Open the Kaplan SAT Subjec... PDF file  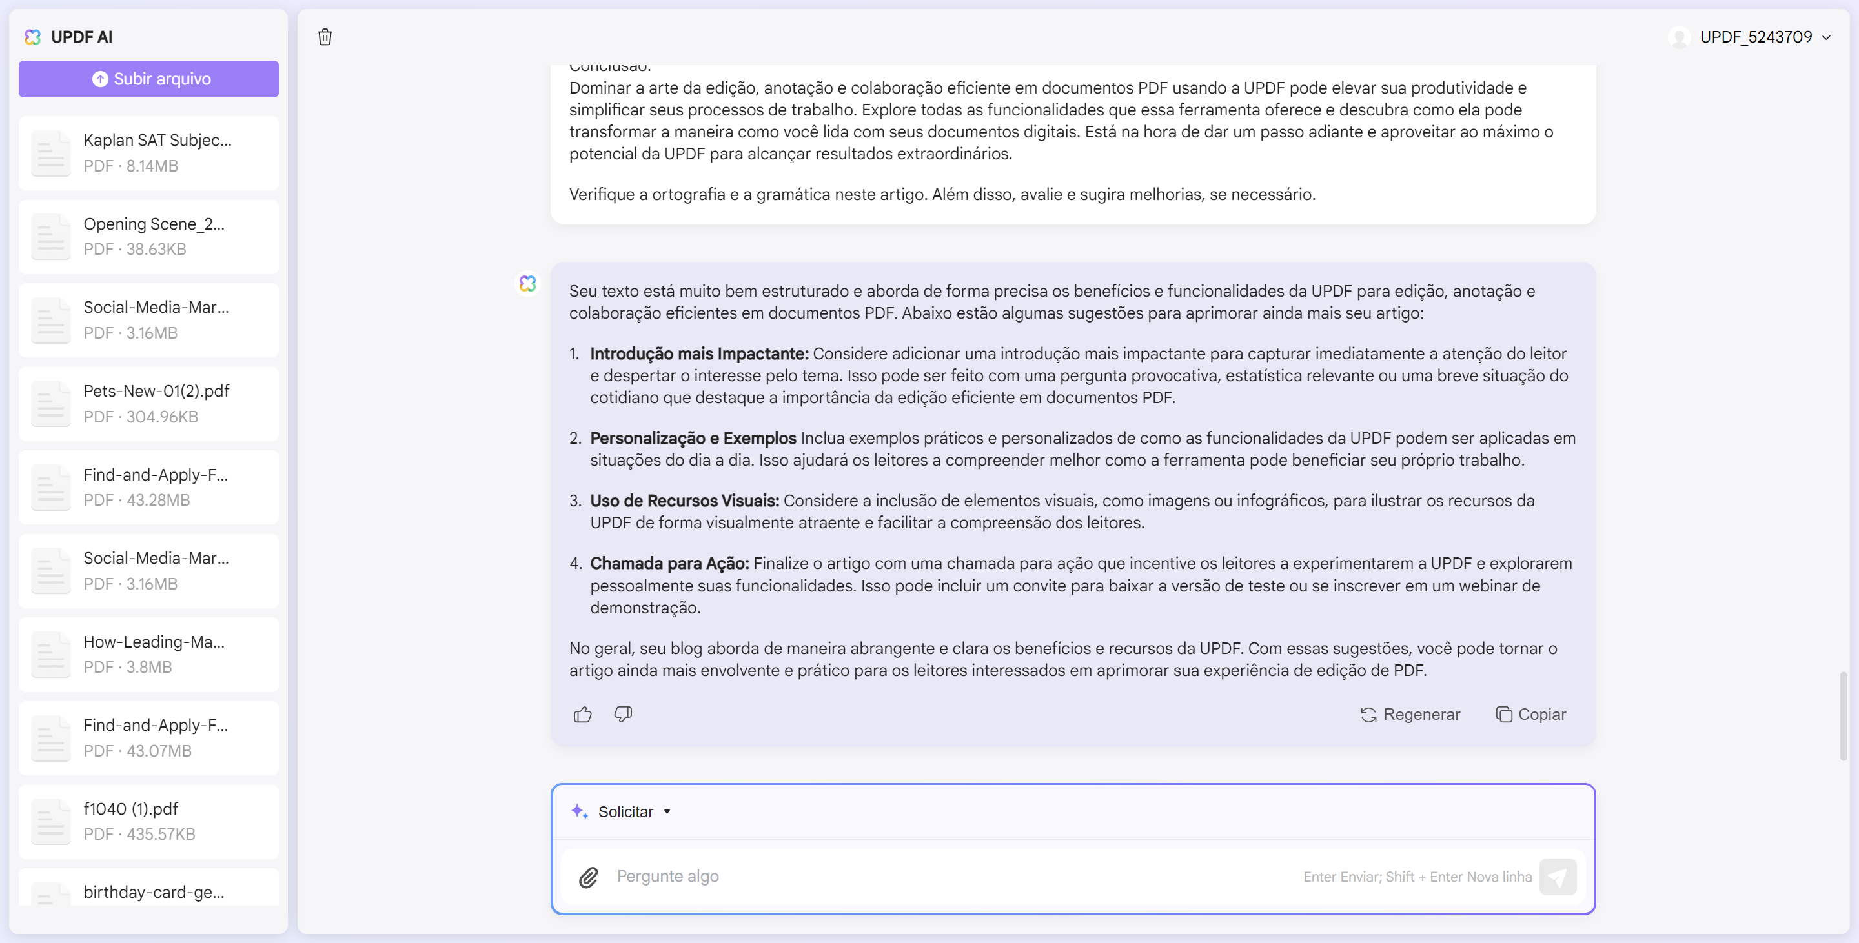point(148,153)
